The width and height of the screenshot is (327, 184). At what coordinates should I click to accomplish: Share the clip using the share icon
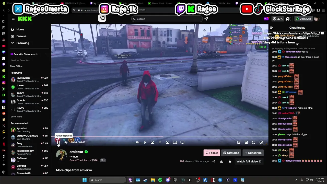[214, 161]
